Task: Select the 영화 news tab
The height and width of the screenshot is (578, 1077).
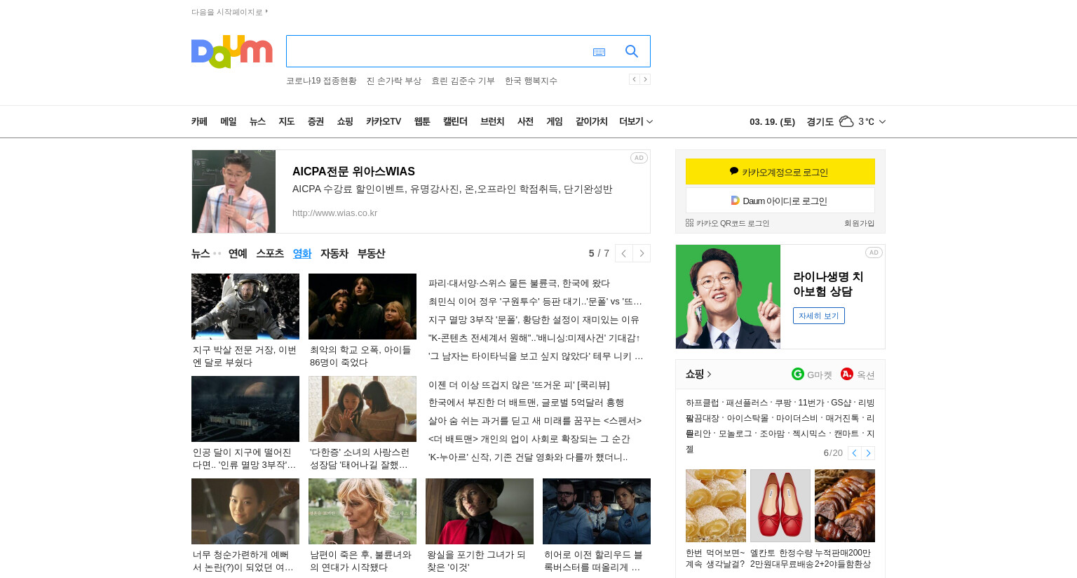Action: click(x=302, y=253)
